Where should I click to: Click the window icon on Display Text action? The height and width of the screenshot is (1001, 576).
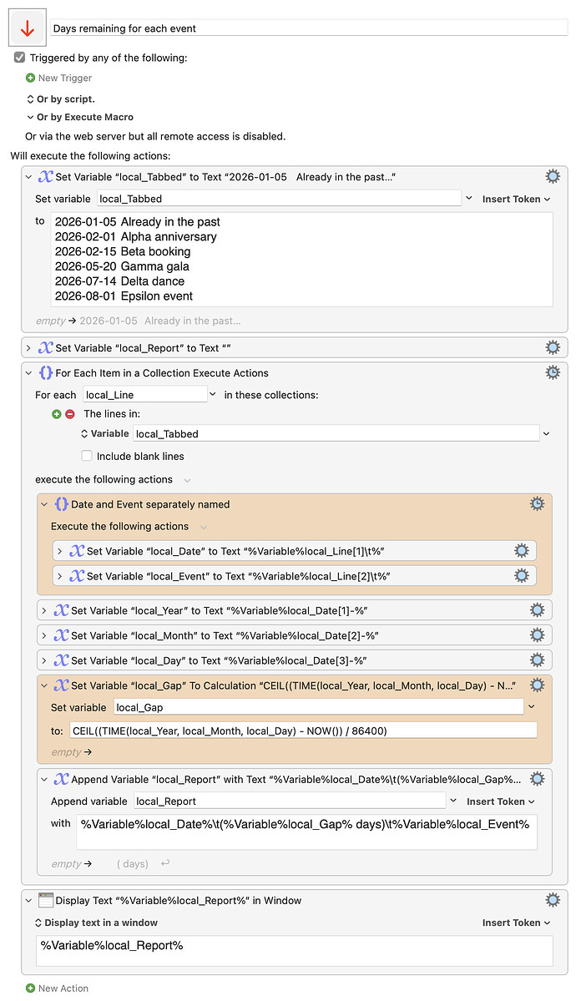48,899
